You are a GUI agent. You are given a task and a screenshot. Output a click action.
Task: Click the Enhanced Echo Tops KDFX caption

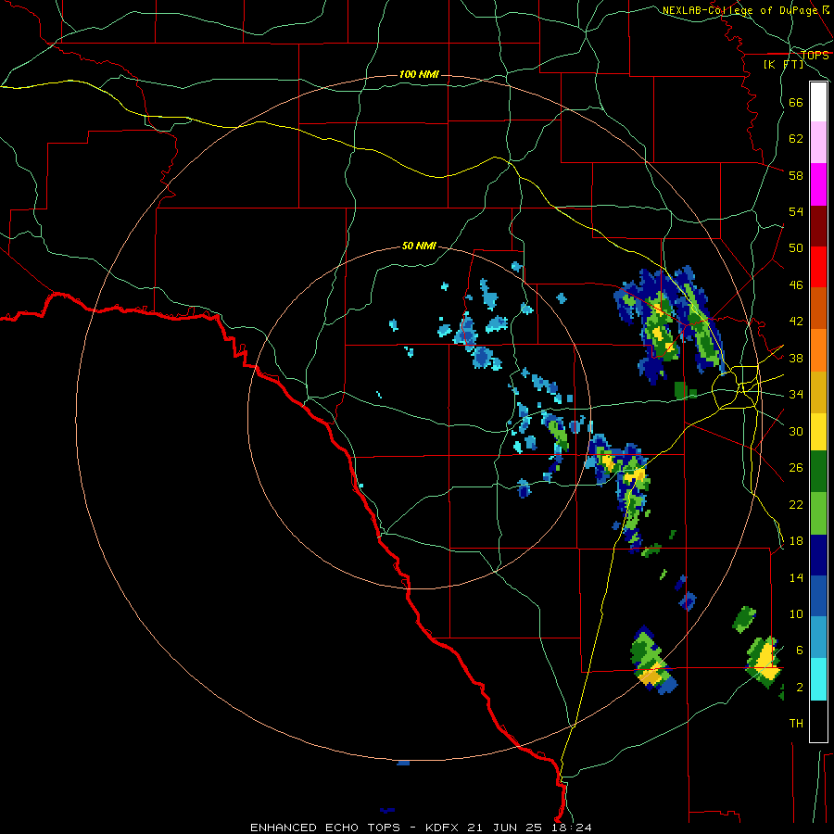421,828
